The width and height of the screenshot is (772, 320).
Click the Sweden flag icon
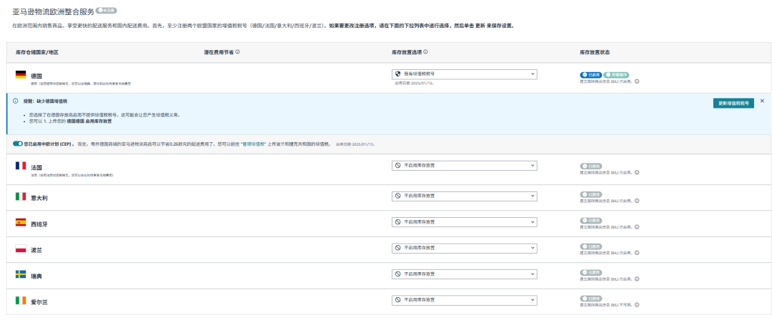pyautogui.click(x=21, y=274)
